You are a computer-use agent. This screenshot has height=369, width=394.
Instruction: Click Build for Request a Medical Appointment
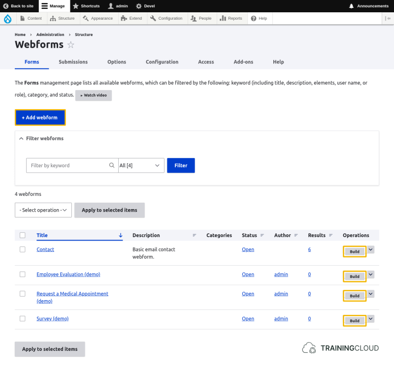click(355, 296)
